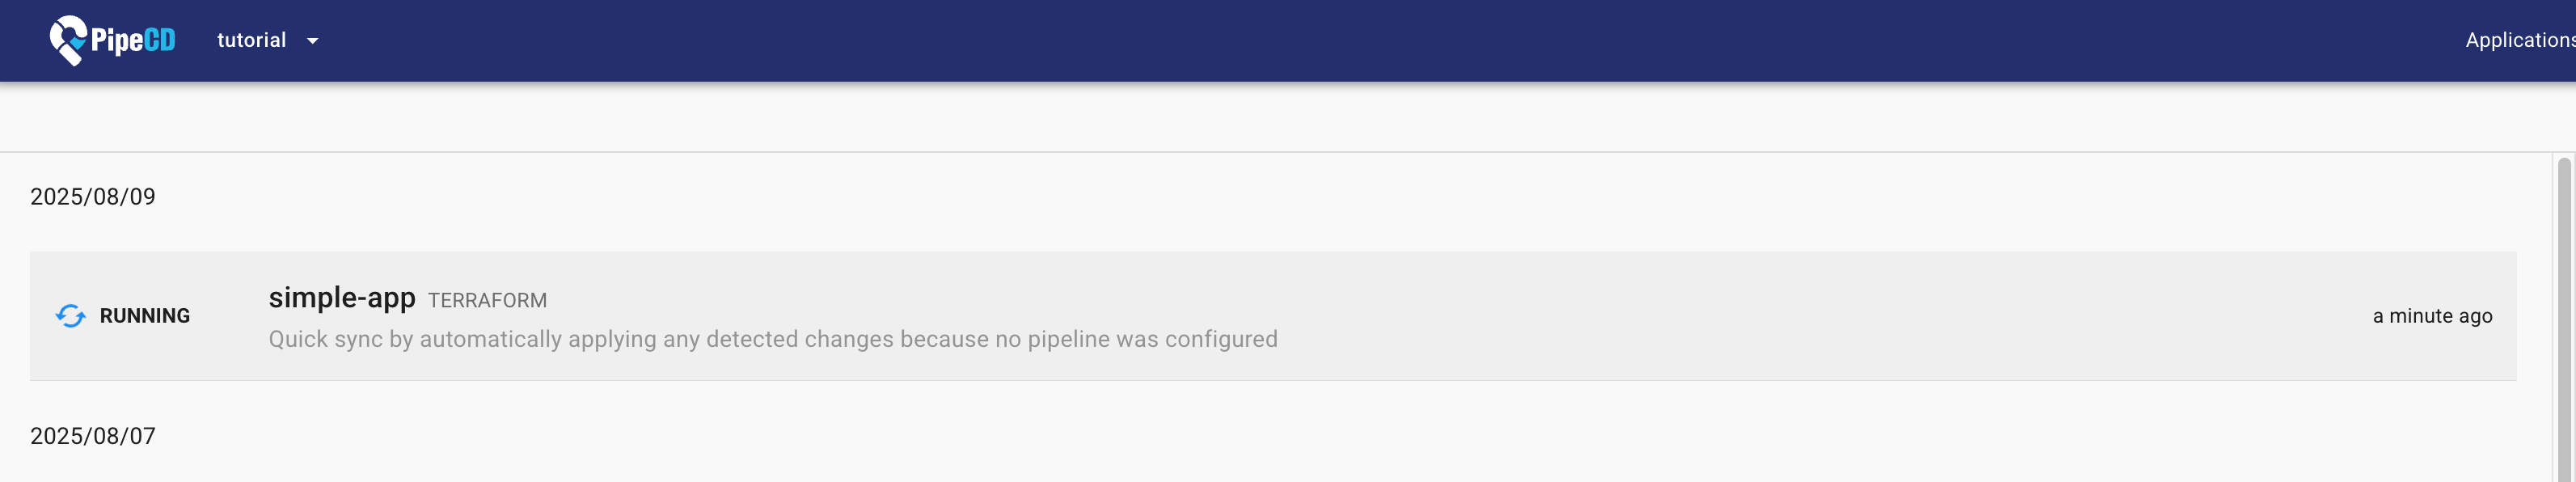Click the deployment progress indicator icon
This screenshot has width=2576, height=482.
pos(71,315)
